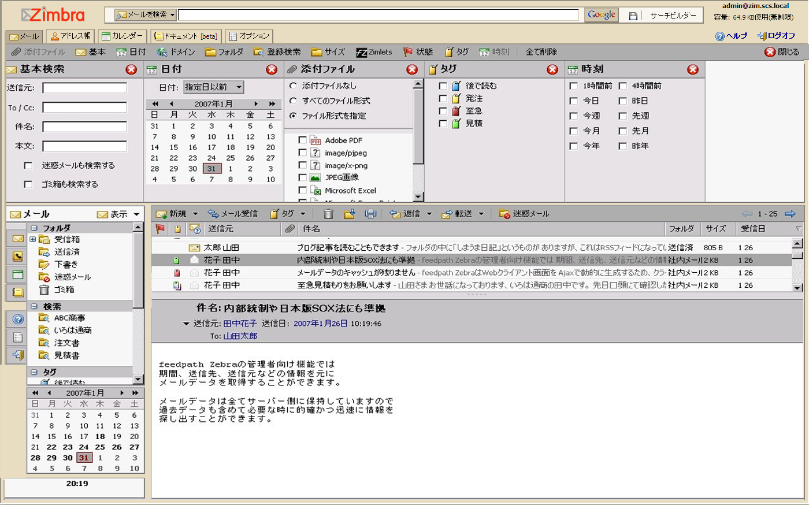Close the 時刻 panel
Screen dimensions: 809x505
[693, 69]
